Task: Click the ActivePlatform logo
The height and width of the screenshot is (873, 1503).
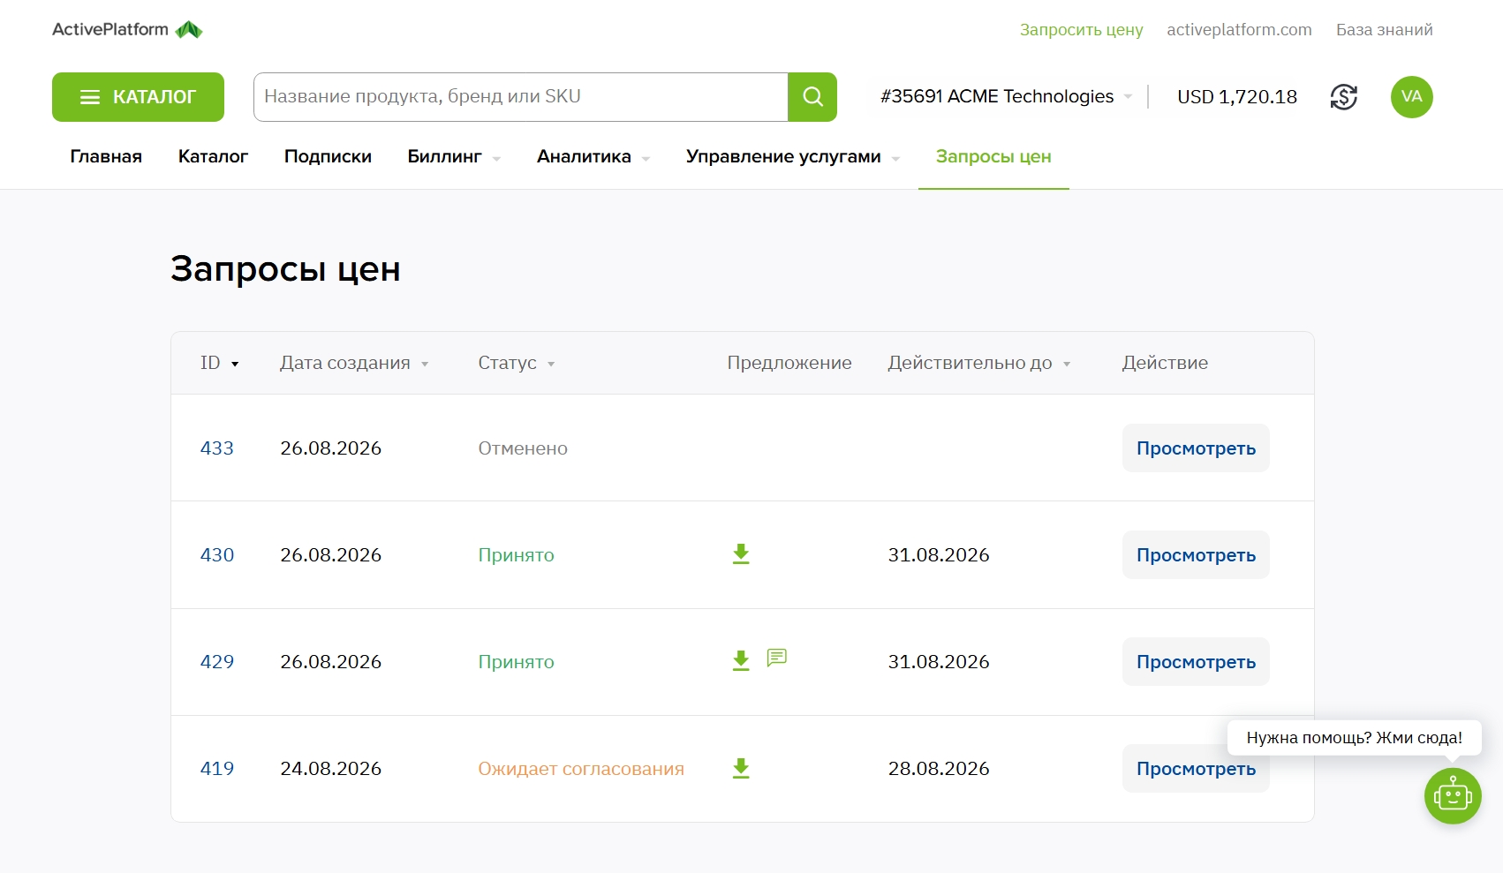Action: 127,29
